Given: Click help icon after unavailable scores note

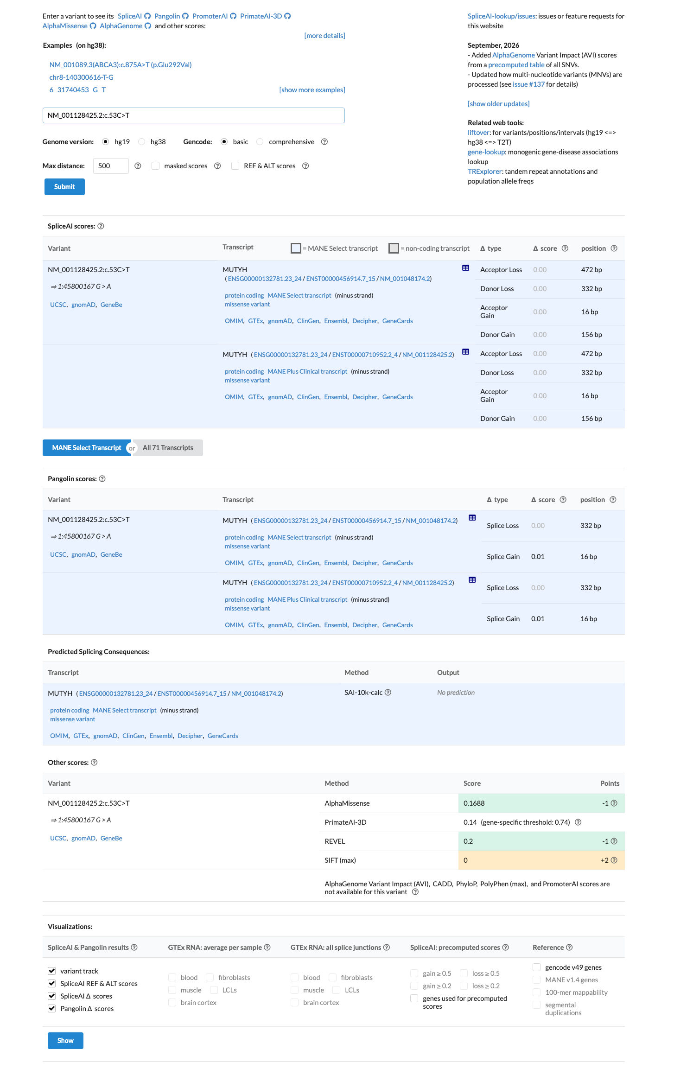Looking at the screenshot, I should 415,892.
